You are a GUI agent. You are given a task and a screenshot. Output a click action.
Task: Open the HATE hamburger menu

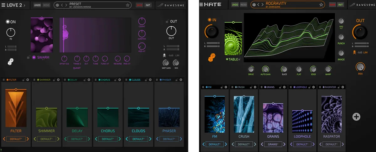click(x=202, y=5)
